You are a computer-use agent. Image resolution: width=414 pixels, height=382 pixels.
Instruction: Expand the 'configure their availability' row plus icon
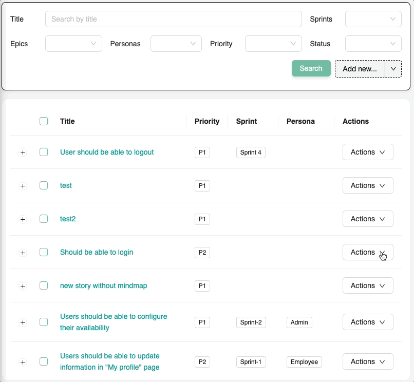click(23, 322)
